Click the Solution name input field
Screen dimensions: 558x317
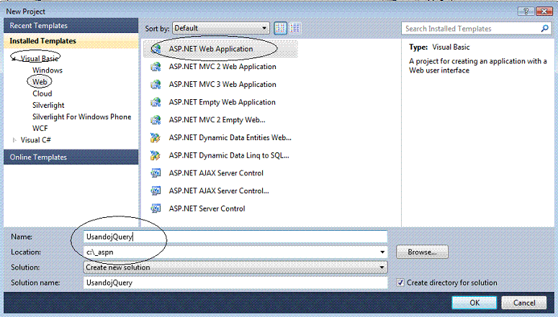click(x=235, y=282)
